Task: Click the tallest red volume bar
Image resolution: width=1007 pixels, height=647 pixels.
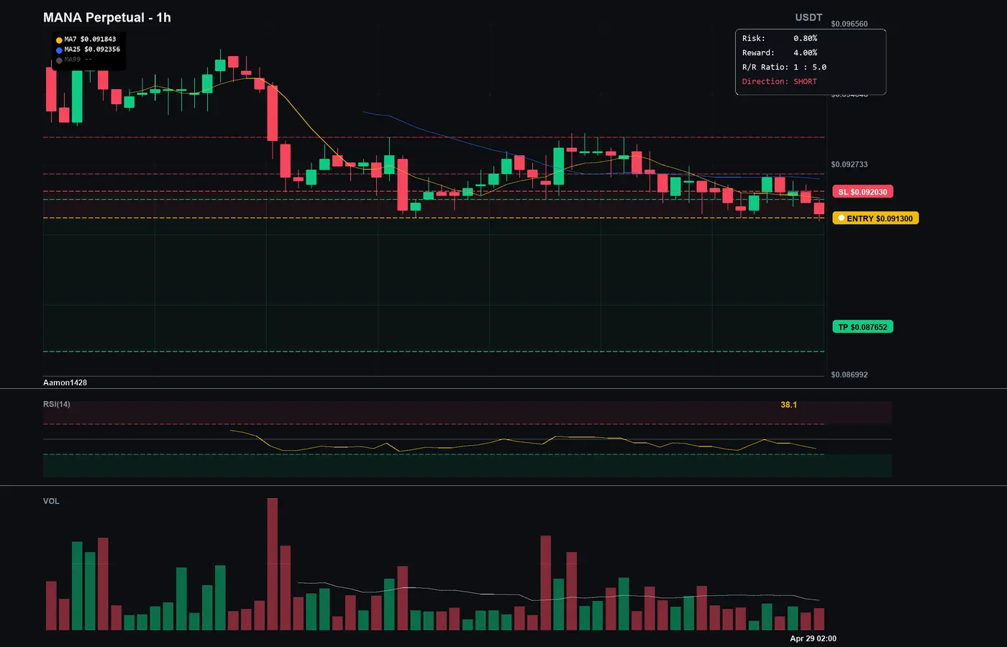Action: [273, 564]
